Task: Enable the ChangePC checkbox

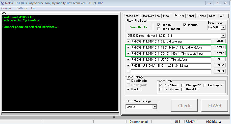Action: [x=183, y=85]
